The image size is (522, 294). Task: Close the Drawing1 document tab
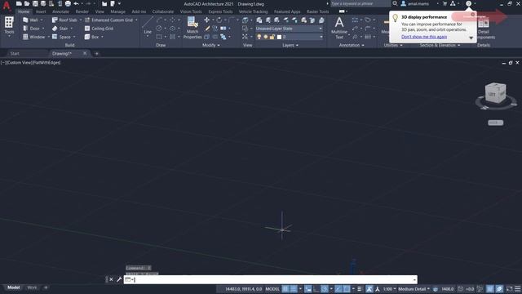[85, 53]
